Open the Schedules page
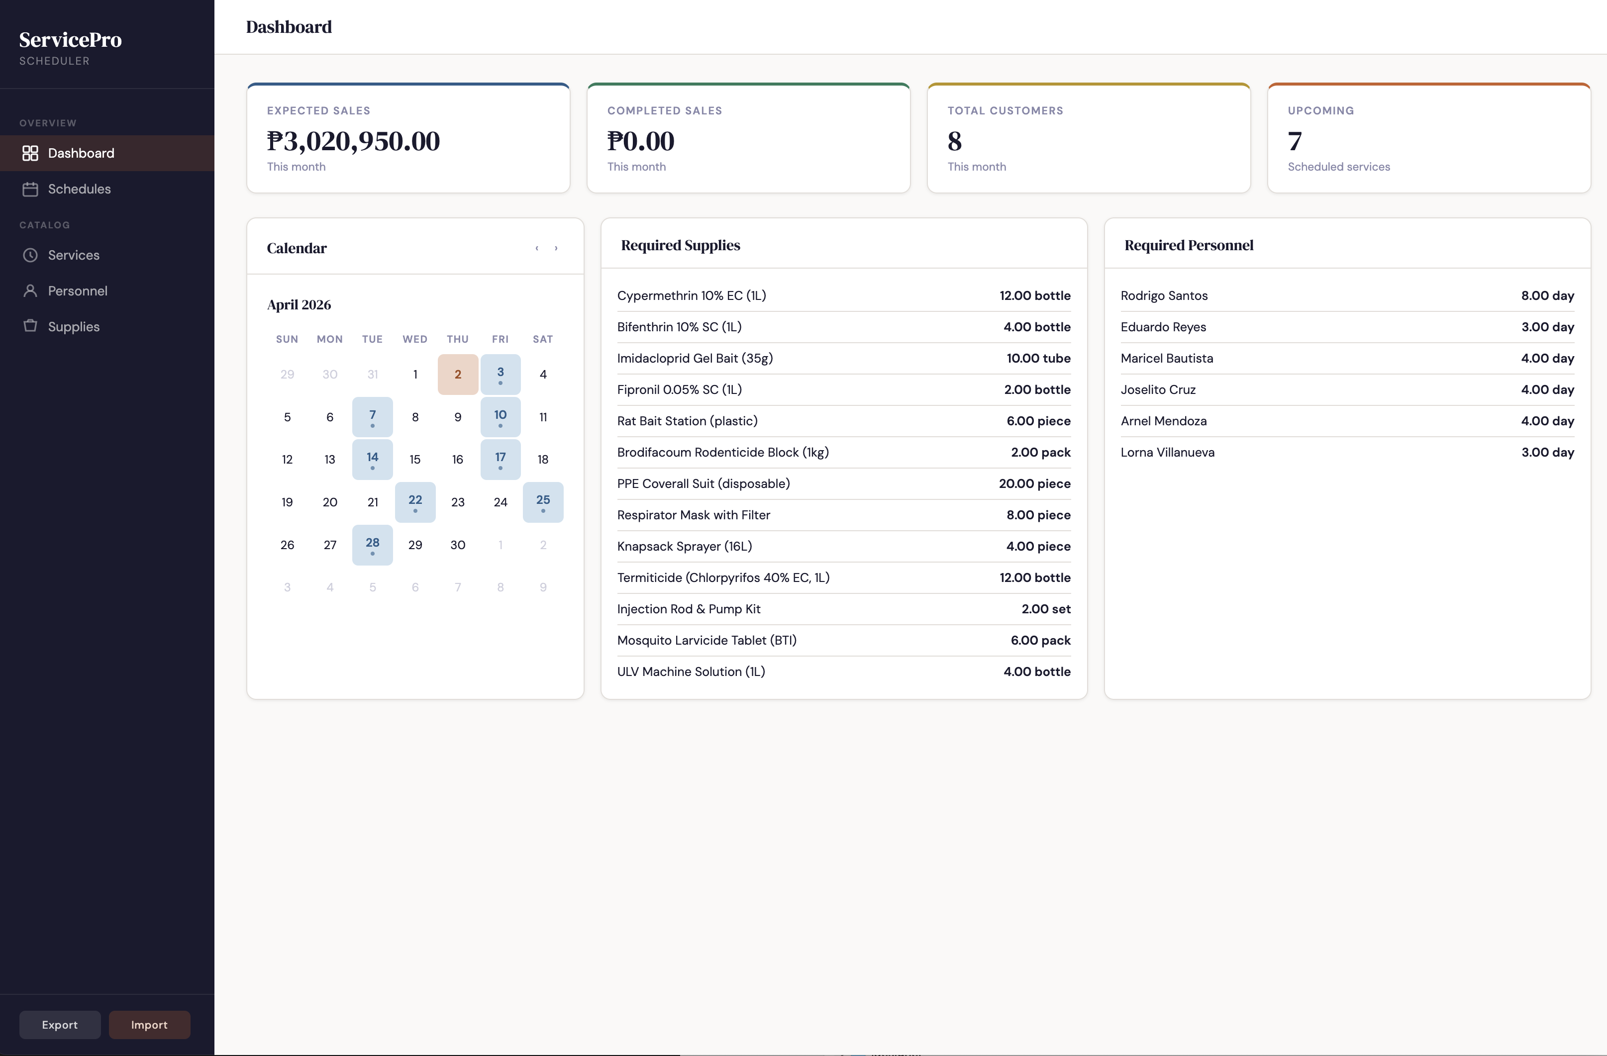 tap(79, 189)
